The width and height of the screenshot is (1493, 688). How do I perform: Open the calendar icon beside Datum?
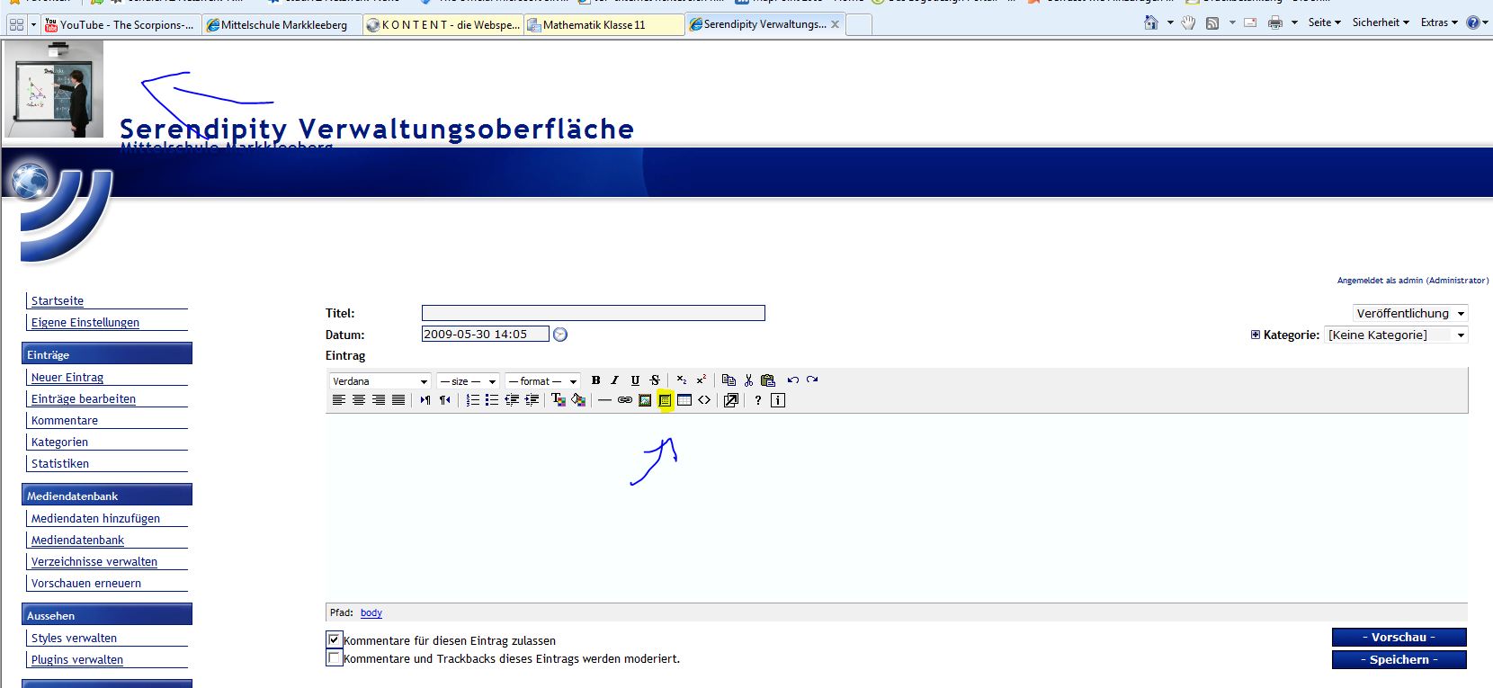click(x=560, y=335)
